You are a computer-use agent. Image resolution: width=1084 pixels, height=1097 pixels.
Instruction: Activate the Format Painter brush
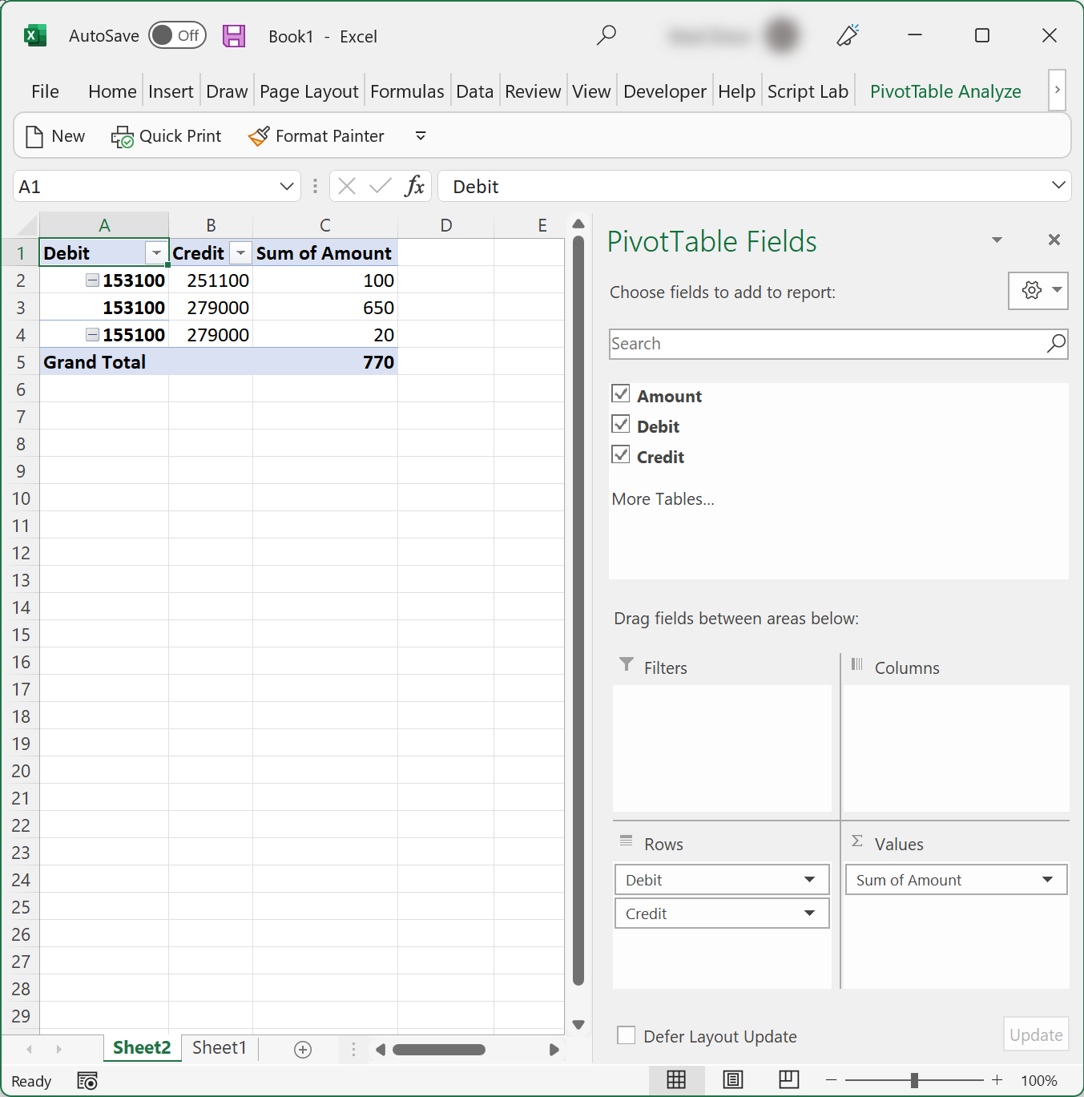point(316,136)
